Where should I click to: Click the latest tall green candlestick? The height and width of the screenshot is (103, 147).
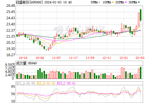(x=140, y=15)
